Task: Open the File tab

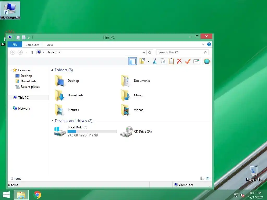Action: pyautogui.click(x=15, y=45)
